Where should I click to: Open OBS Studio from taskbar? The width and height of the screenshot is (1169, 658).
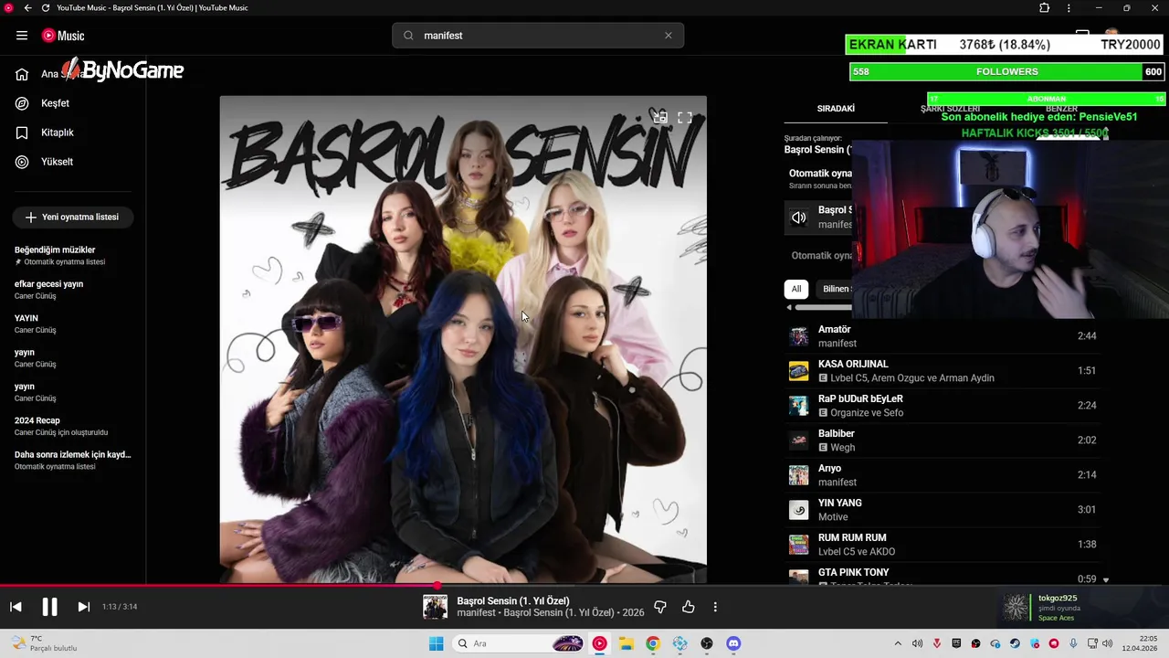pyautogui.click(x=706, y=643)
